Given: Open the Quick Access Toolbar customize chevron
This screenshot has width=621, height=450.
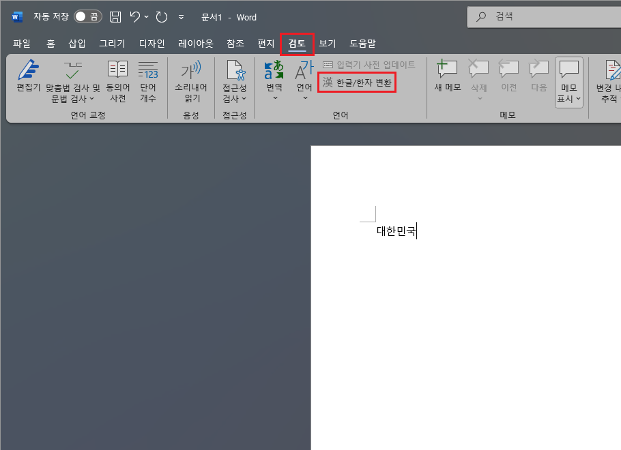Looking at the screenshot, I should (182, 17).
